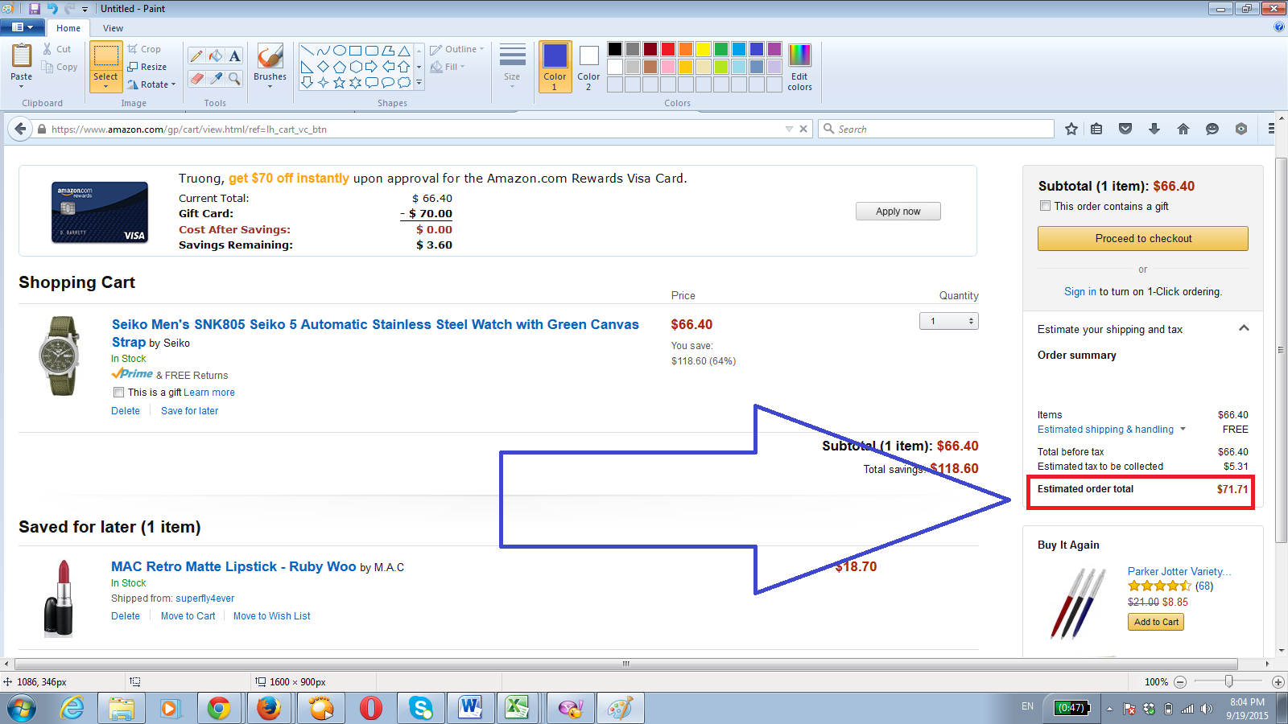
Task: Click the amazon.com address bar URL
Action: coord(189,129)
